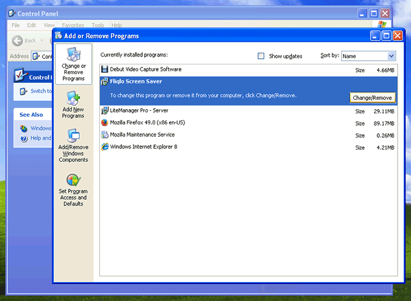
Task: Click the See Also header
Action: (x=31, y=115)
